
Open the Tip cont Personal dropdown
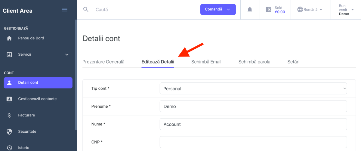tap(253, 89)
